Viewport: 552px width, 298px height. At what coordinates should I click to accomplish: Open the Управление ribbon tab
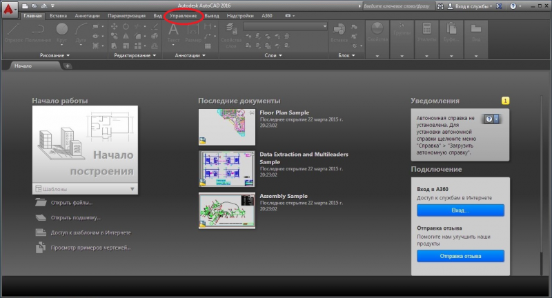(x=183, y=15)
